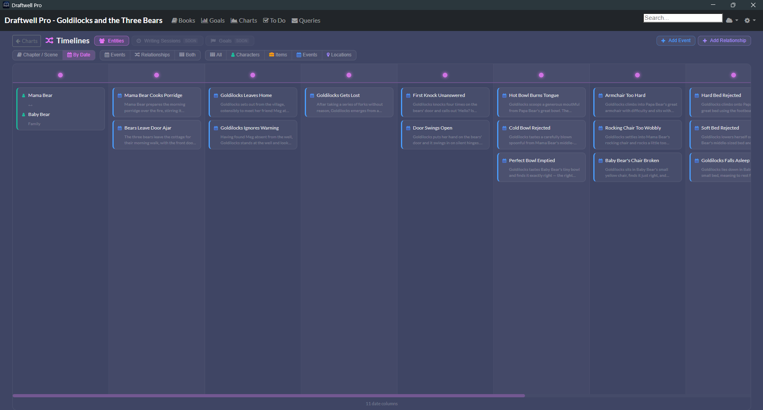Click calendar icon on Hard Bed Rejected
The width and height of the screenshot is (763, 410).
click(697, 95)
